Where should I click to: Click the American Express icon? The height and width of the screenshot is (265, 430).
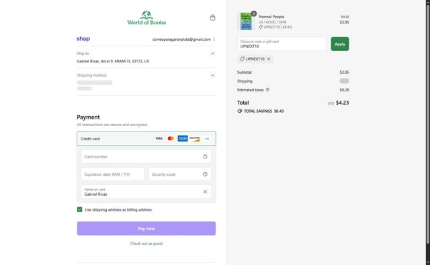coord(183,138)
